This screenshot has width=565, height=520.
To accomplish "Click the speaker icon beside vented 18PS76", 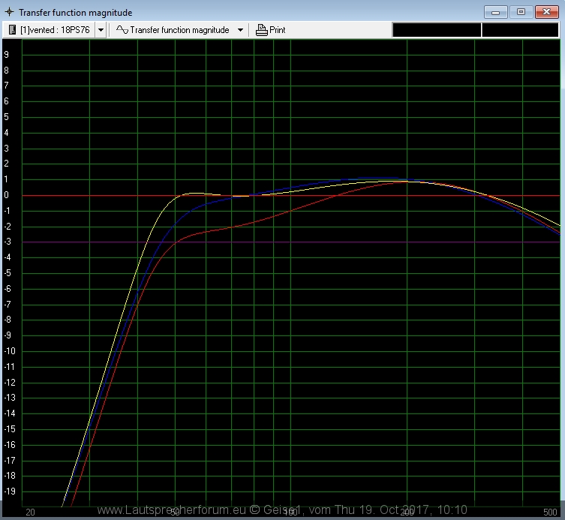I will coord(13,30).
